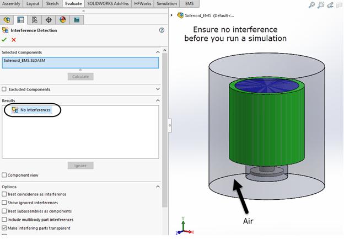Cancel interference detection with red X

click(x=13, y=40)
